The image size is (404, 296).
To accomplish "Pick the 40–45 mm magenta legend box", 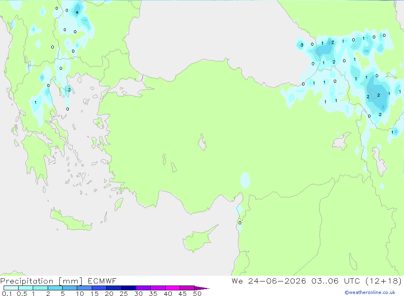I will coord(173,288).
